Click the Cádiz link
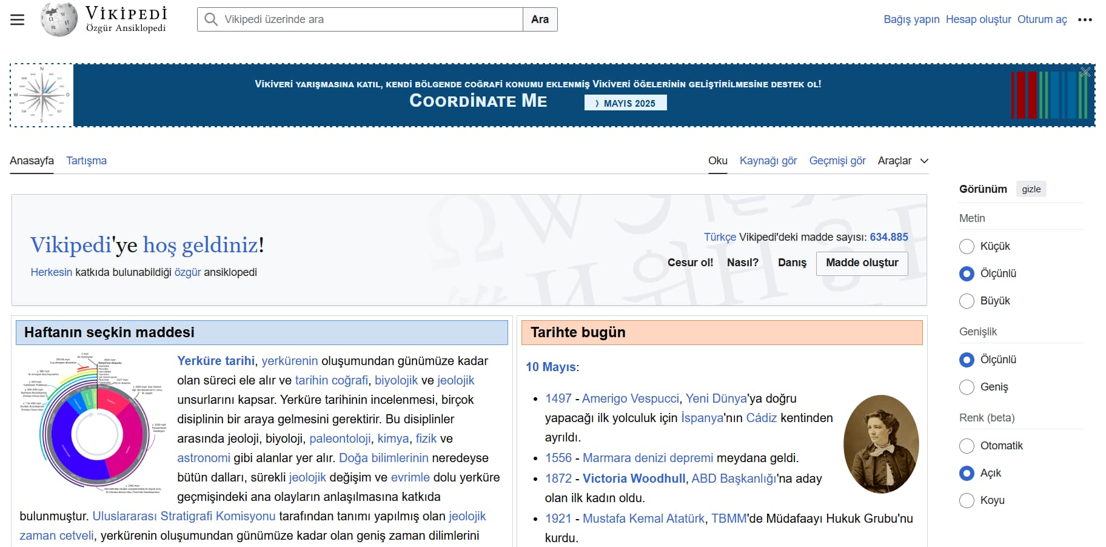 [x=762, y=418]
